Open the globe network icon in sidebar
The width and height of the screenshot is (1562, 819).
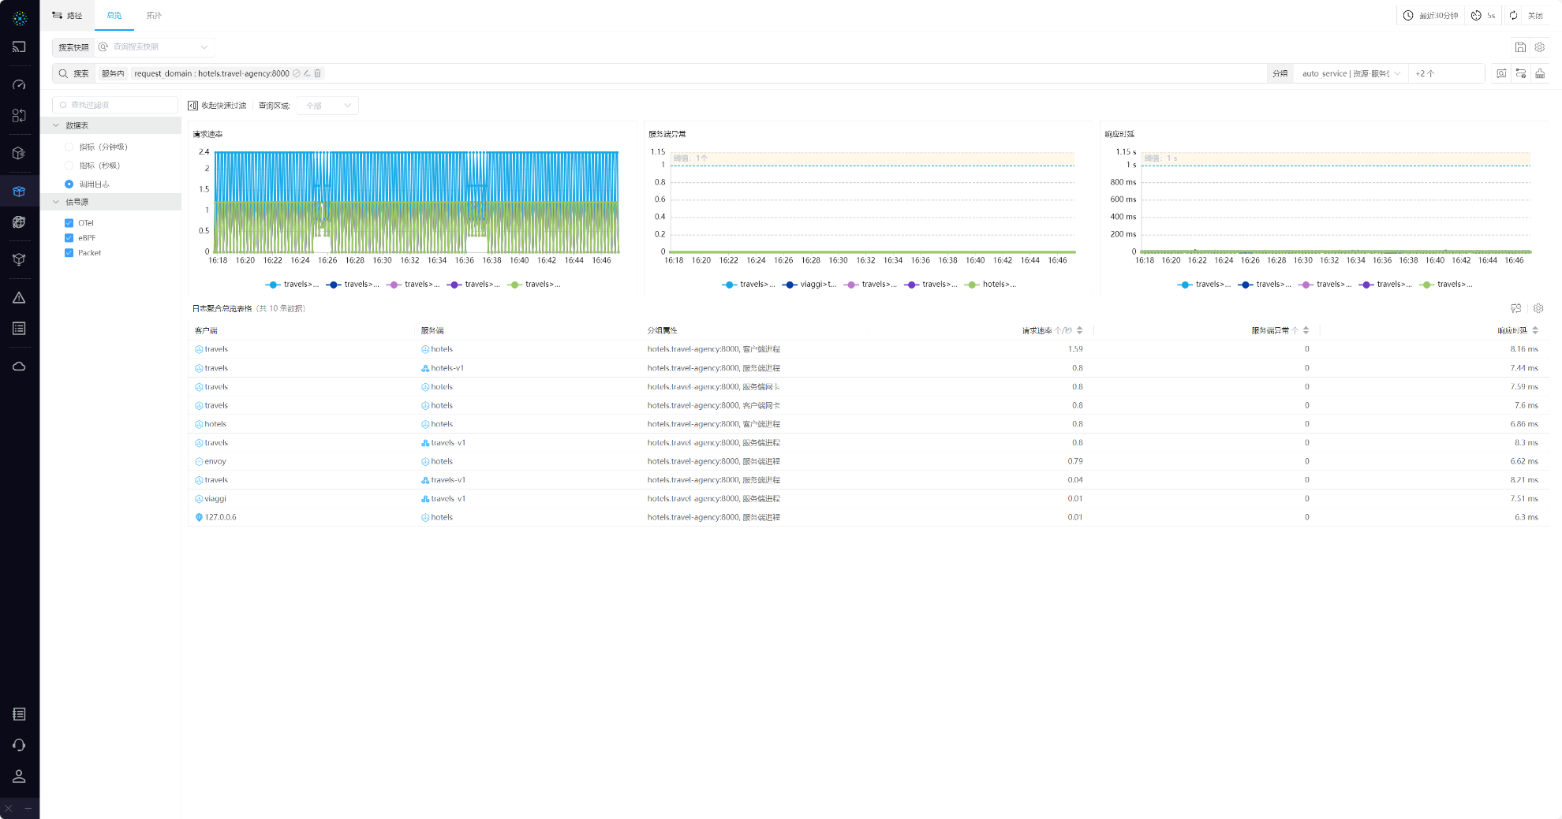click(x=19, y=222)
